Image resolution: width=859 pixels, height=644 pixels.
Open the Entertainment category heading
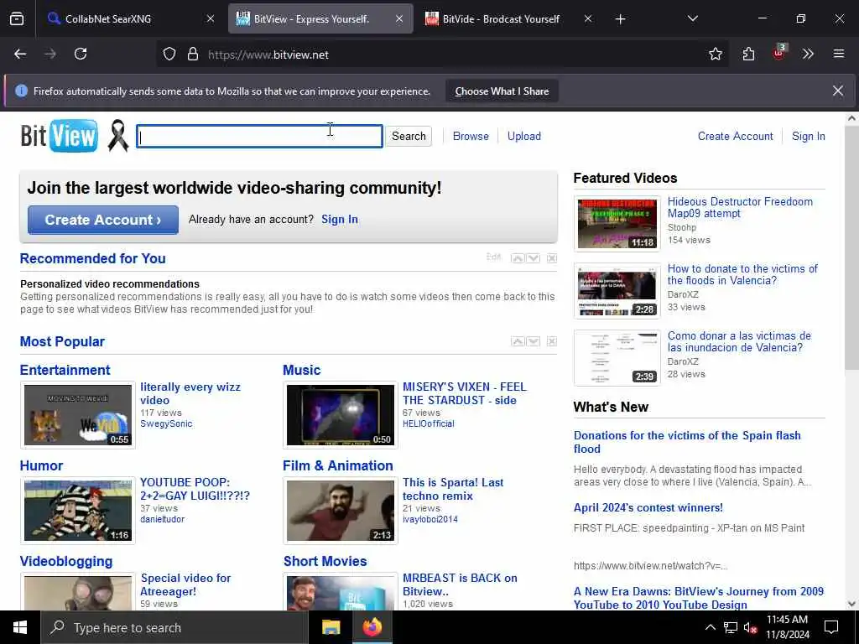[65, 370]
